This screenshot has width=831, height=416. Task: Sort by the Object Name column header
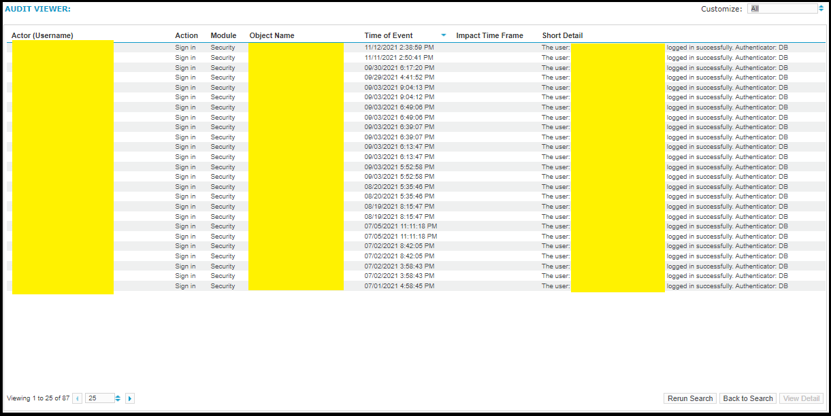click(272, 35)
